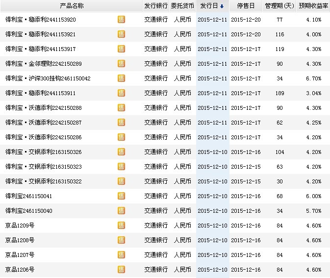Image resolution: width=330 pixels, height=278 pixels.
Task: Click management period value 189
Action: tap(279, 93)
